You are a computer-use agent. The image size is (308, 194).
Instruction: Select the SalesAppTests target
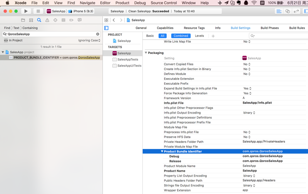coord(126,59)
